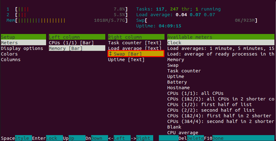Choose CPUs (1&2/2): all CPUs in 2 shorter meter
This screenshot has height=141, width=276.
point(221,99)
